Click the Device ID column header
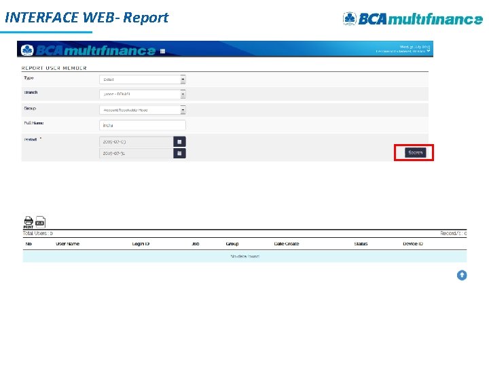Viewport: 489px width, 367px height. (x=413, y=244)
